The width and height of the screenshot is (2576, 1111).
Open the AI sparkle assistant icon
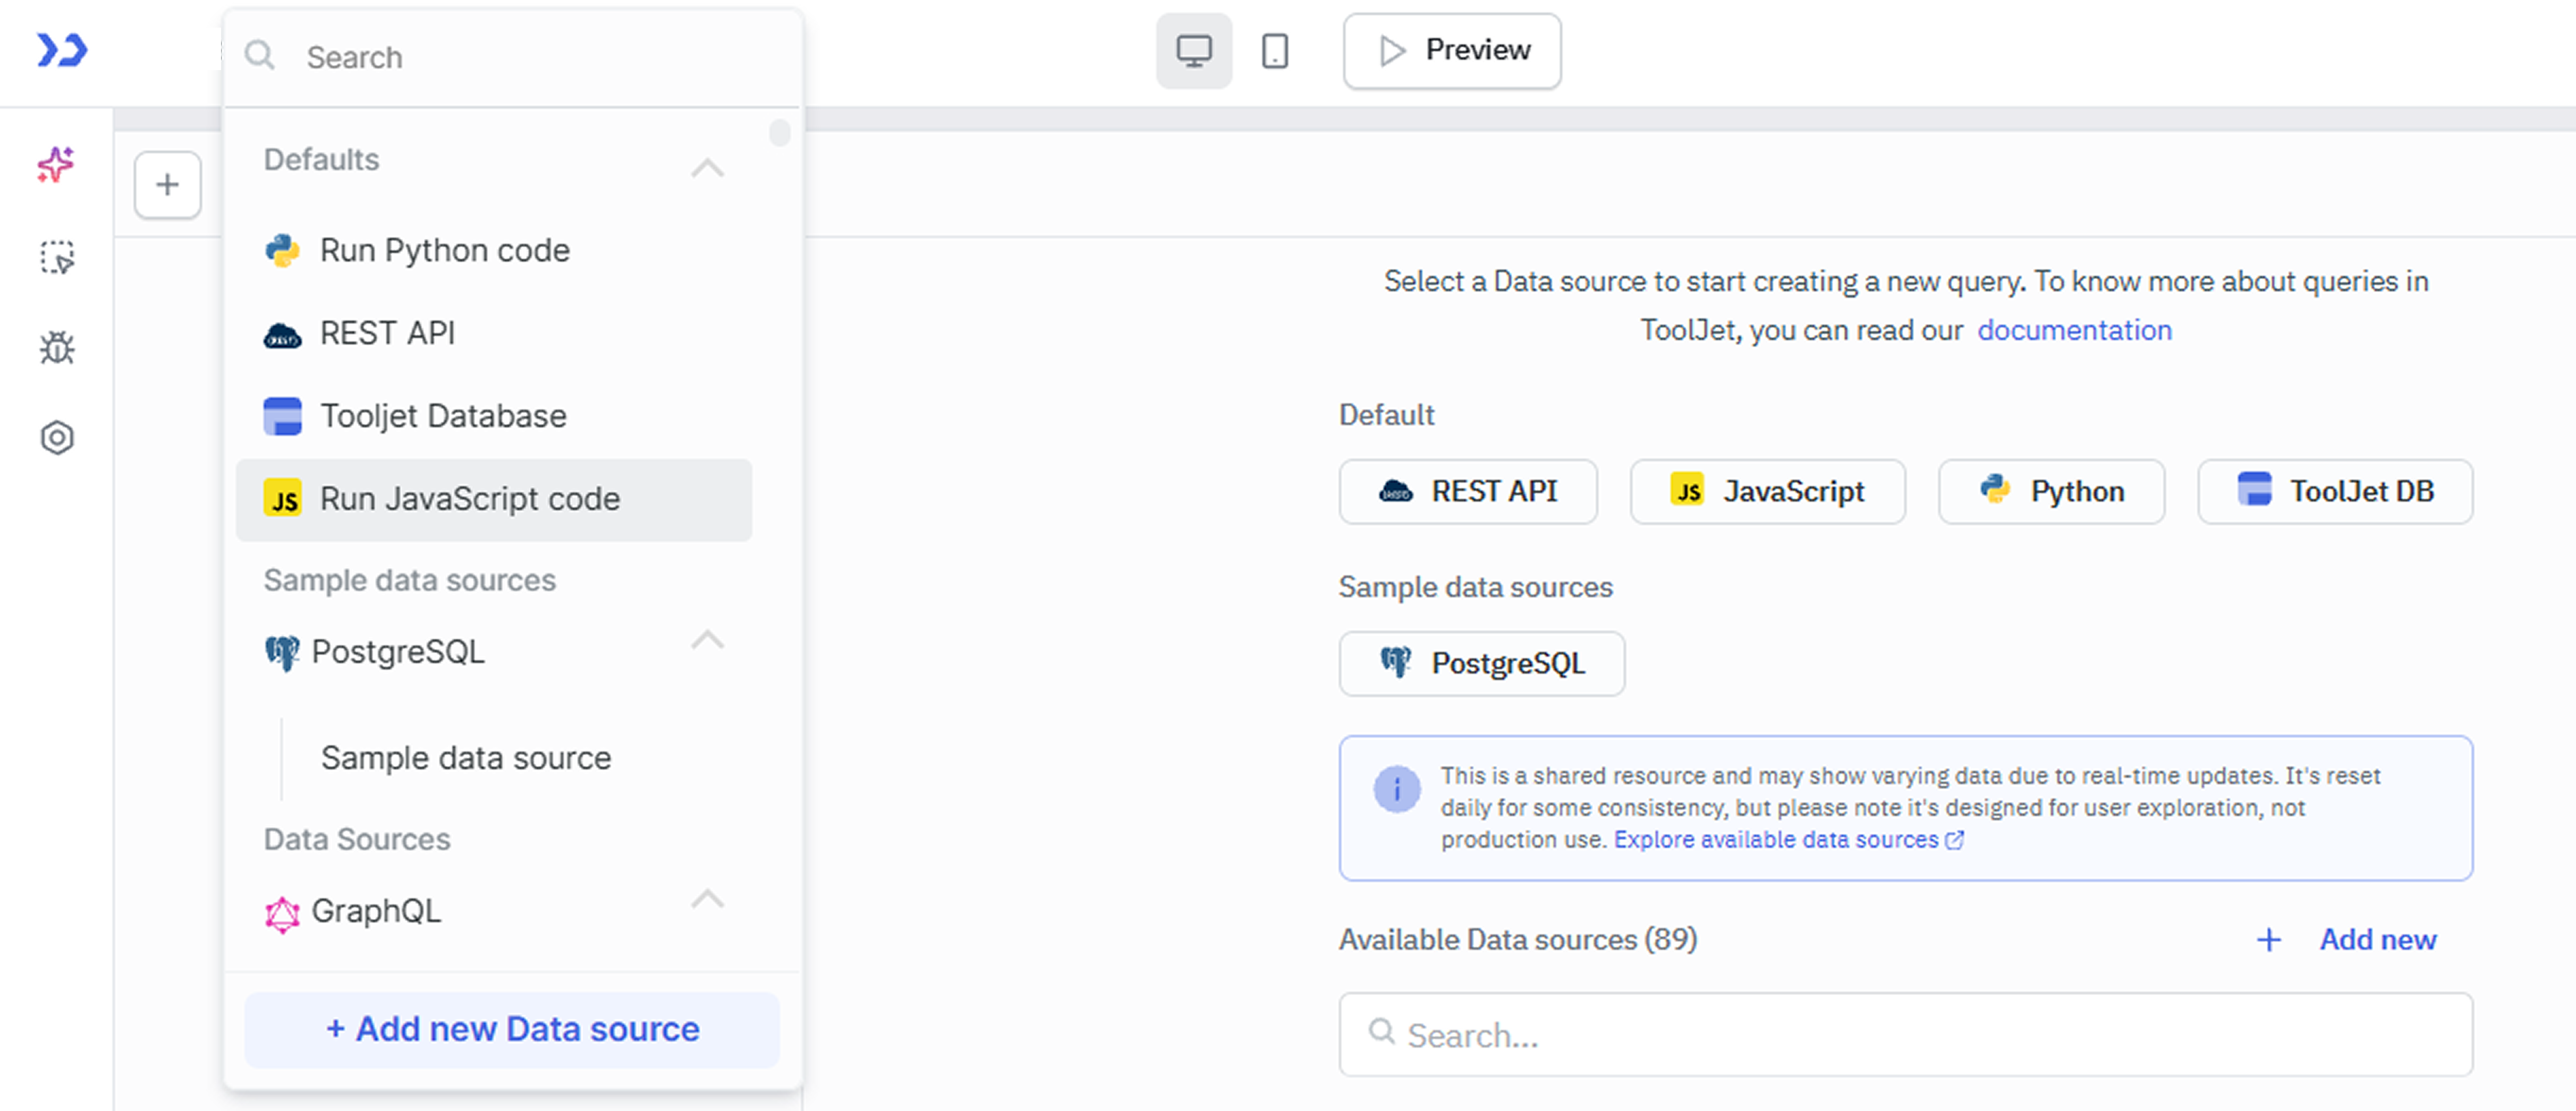(x=57, y=165)
